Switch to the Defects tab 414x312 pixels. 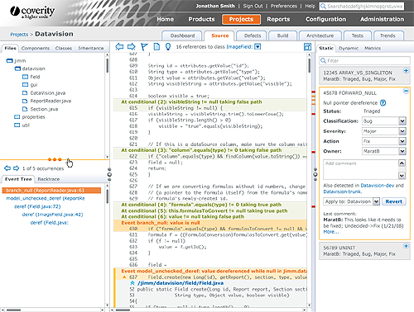[253, 35]
